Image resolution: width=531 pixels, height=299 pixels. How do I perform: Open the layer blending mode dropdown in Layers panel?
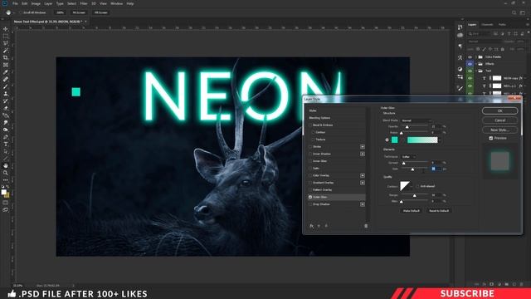[x=485, y=42]
